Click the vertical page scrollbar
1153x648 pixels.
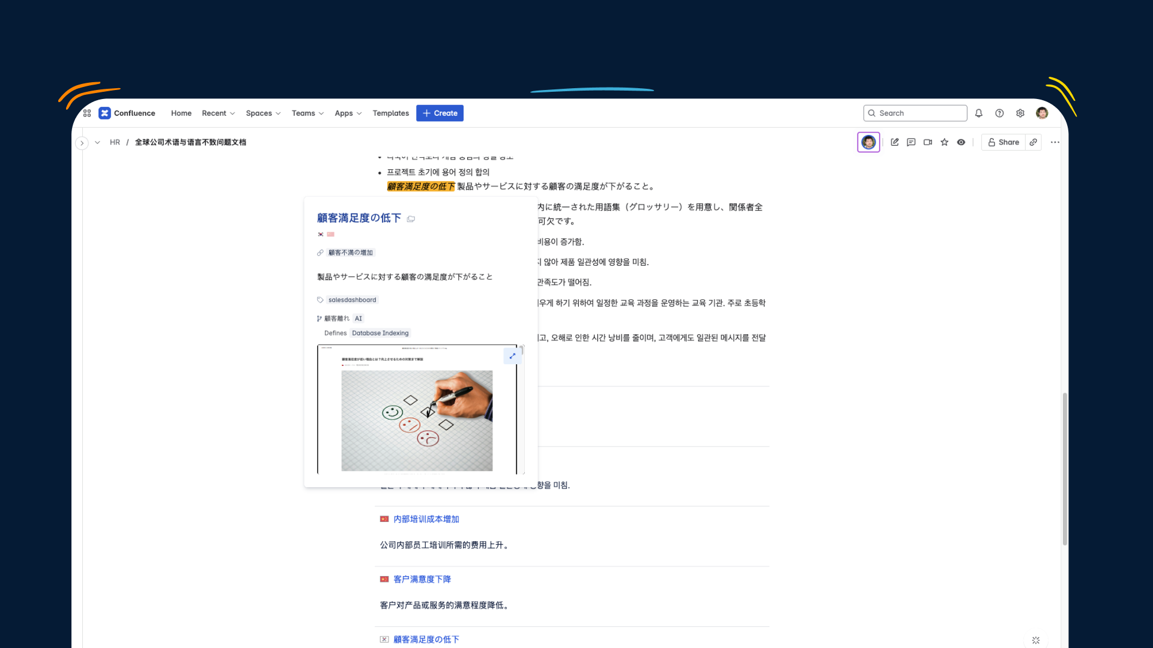(x=1065, y=468)
